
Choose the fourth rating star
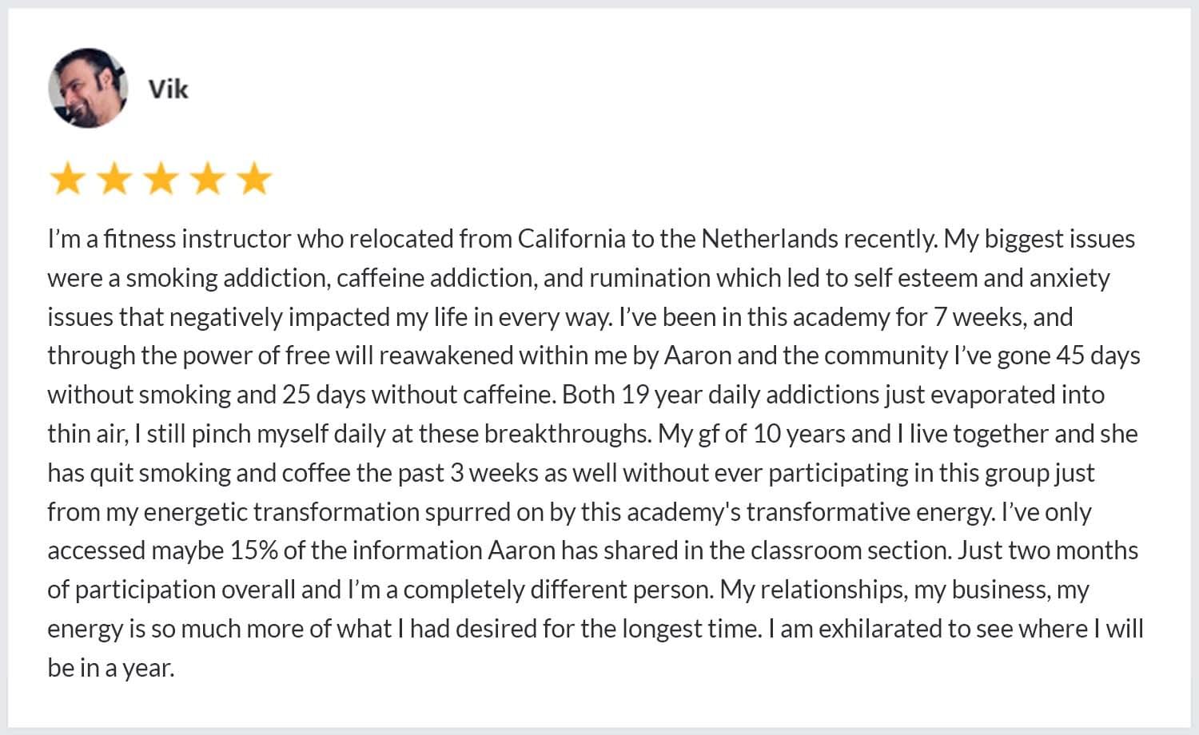[x=208, y=178]
